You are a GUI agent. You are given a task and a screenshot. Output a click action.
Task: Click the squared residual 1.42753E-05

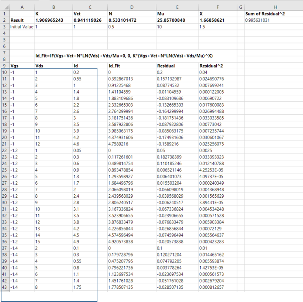[x=218, y=268]
